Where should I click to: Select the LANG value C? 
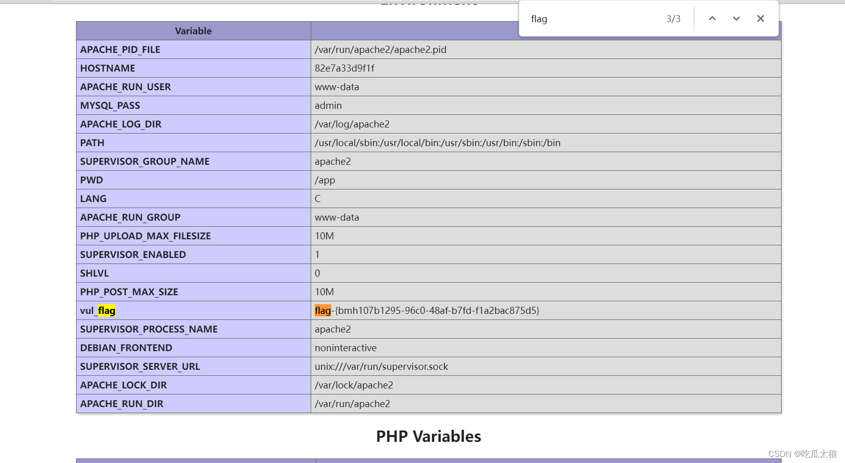(x=318, y=199)
